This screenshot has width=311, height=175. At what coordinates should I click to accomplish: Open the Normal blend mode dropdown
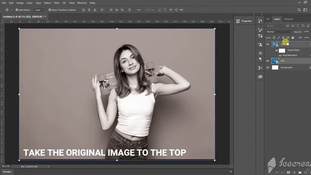pyautogui.click(x=279, y=32)
